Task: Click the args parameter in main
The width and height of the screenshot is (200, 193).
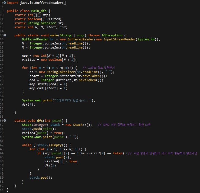Action: tap(81, 36)
